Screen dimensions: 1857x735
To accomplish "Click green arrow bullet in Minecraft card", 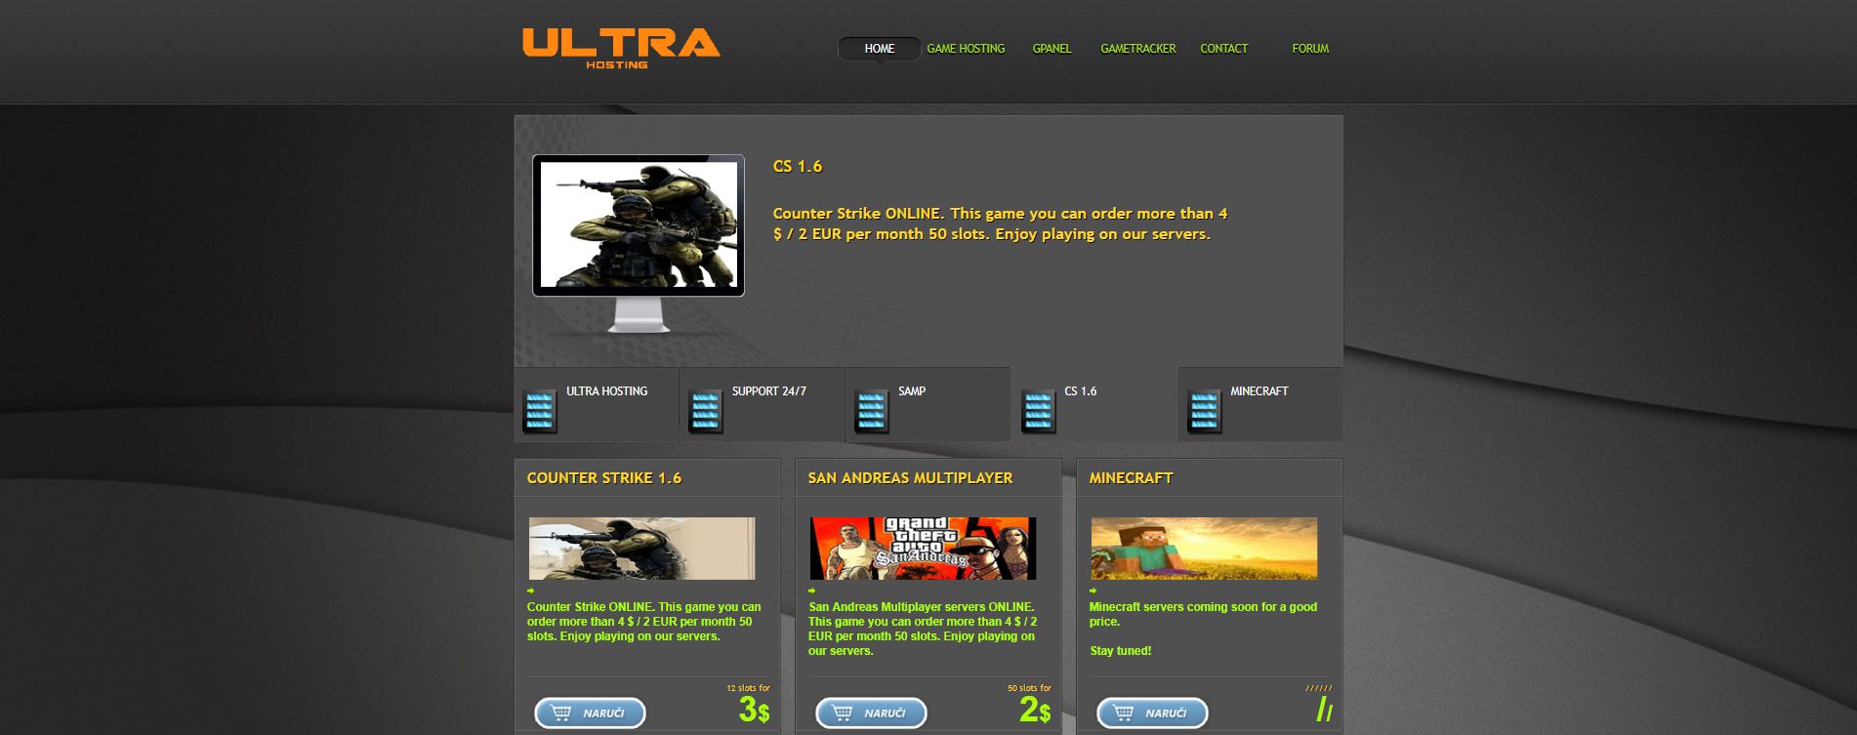I will coord(1094,591).
